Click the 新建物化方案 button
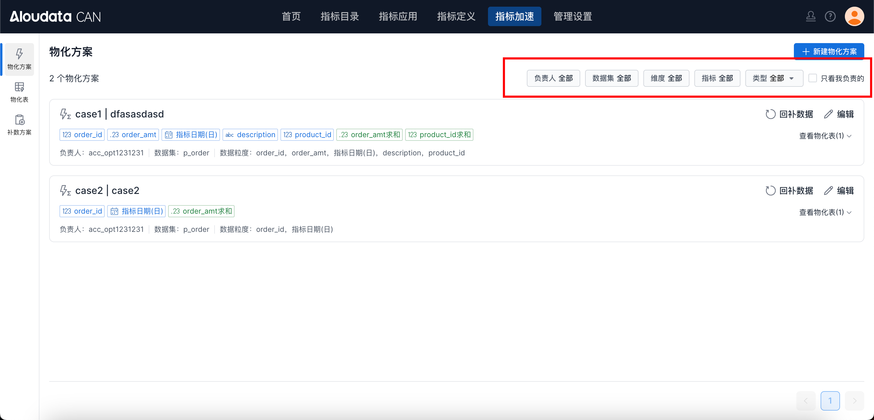874x420 pixels. [828, 52]
